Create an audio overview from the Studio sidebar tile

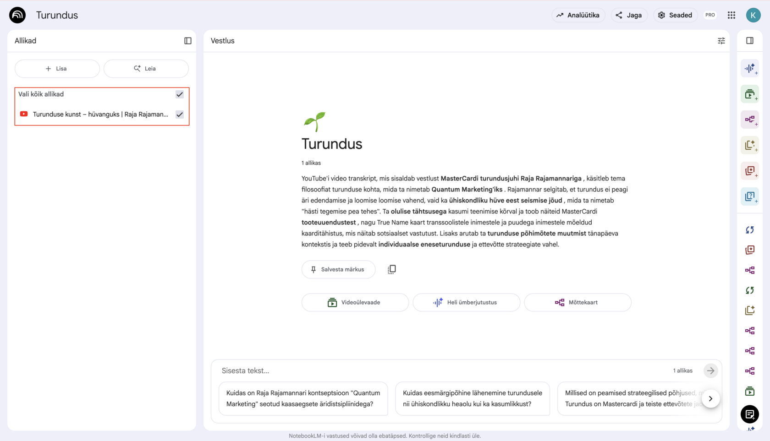tap(750, 69)
